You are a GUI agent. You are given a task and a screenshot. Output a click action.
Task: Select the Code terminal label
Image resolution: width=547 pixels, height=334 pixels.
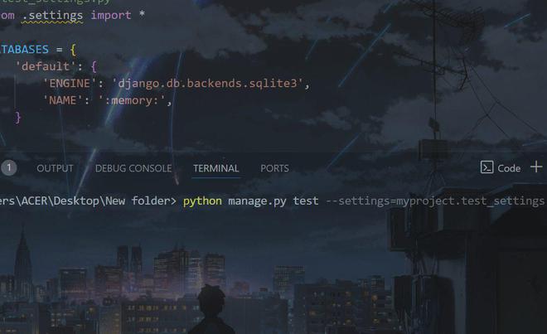click(509, 168)
